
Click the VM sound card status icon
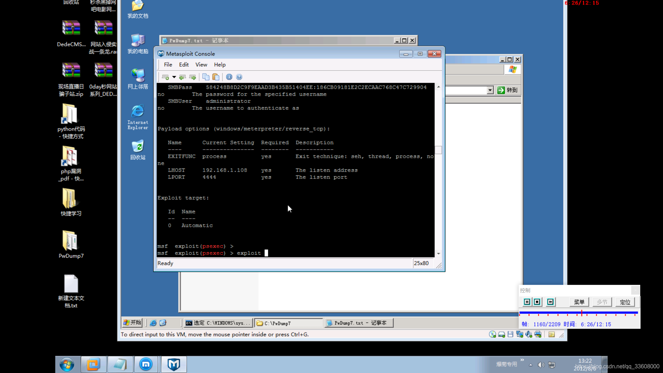529,334
